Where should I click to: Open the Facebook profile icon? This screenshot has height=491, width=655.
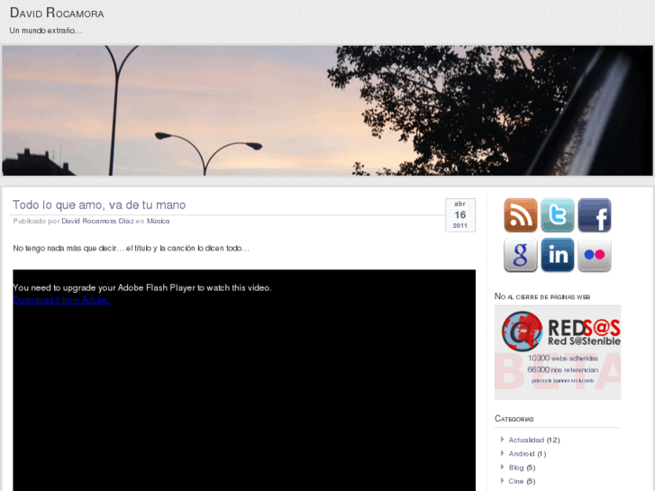[x=594, y=216]
